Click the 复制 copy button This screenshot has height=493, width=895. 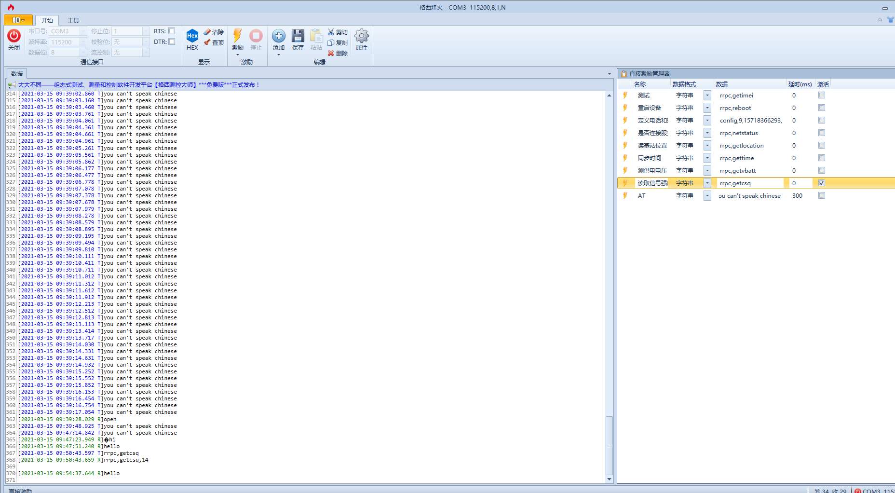(338, 42)
